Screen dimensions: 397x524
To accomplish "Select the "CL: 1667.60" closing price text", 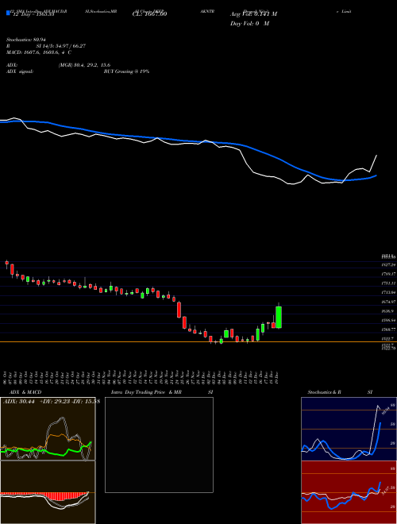I will pos(150,13).
